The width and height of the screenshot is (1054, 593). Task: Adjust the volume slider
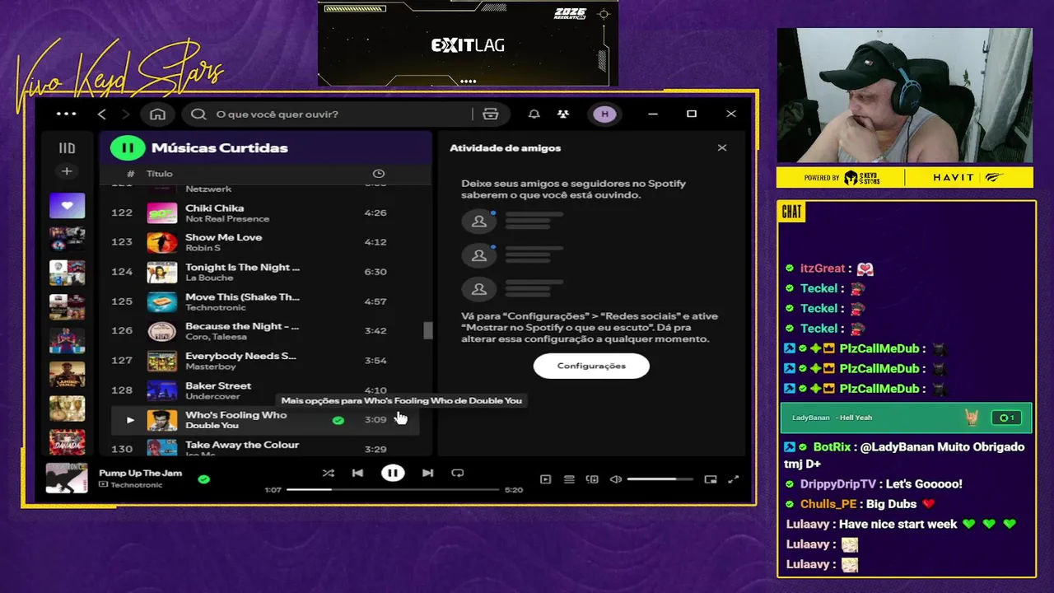pyautogui.click(x=660, y=479)
